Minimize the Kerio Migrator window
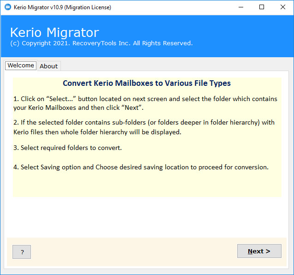 click(241, 7)
